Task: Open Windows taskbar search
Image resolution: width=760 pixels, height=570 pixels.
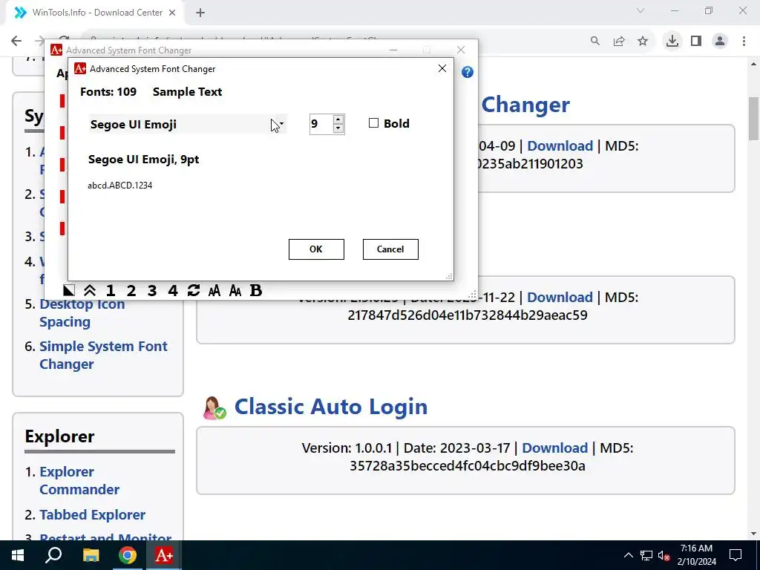Action: pos(53,555)
